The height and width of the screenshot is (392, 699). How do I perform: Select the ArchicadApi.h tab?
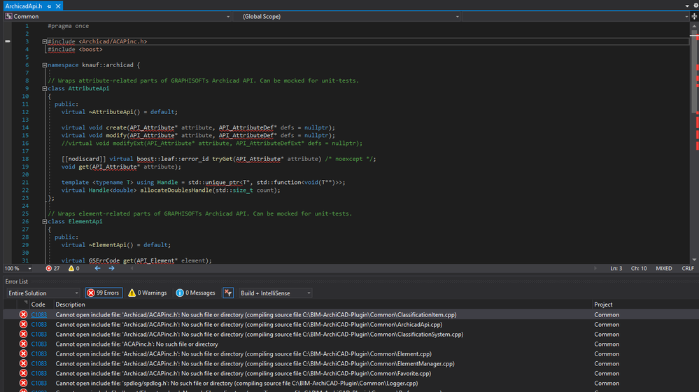(x=21, y=6)
